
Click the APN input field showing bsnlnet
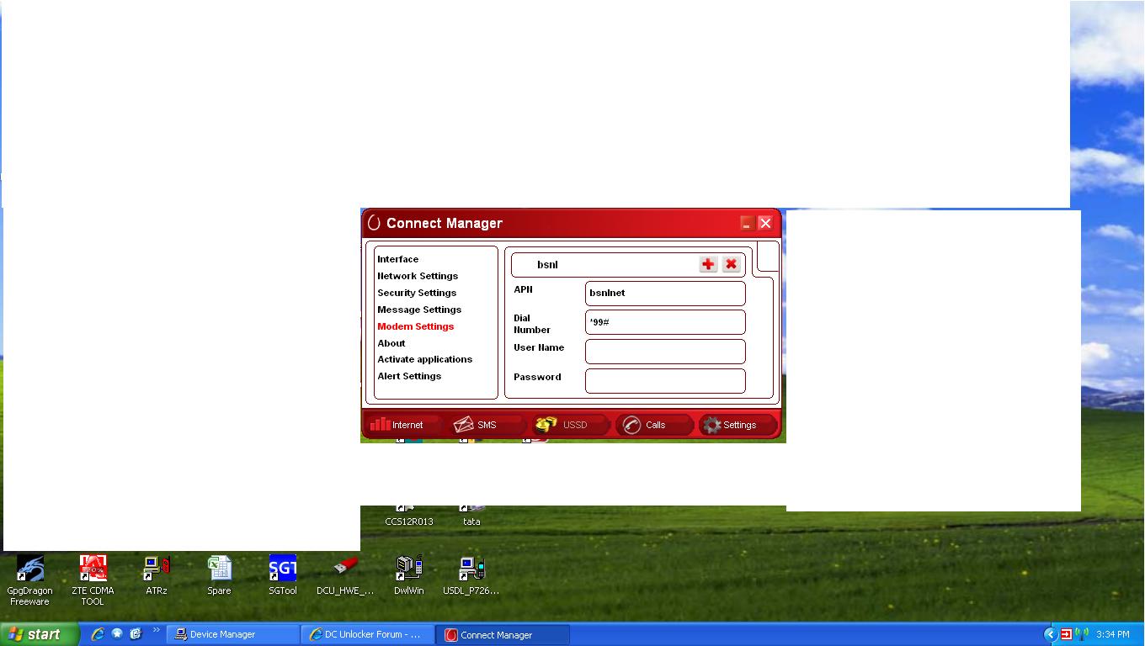tap(664, 293)
